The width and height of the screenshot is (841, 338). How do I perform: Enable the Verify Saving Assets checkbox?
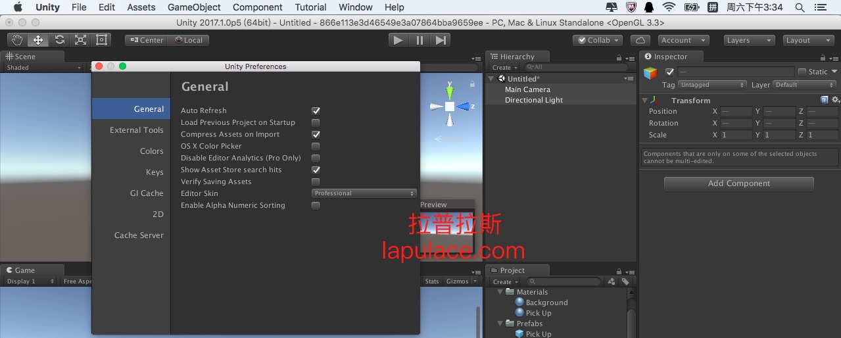(x=316, y=181)
